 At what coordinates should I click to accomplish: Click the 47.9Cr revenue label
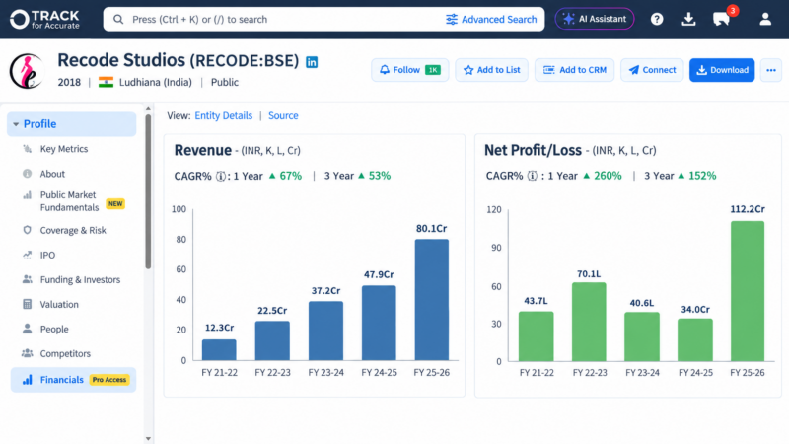click(x=379, y=275)
